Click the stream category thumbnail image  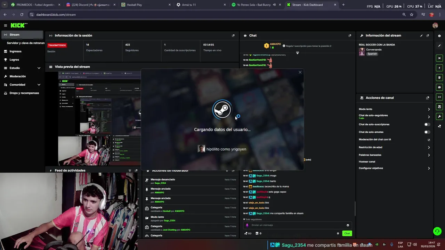point(362,52)
